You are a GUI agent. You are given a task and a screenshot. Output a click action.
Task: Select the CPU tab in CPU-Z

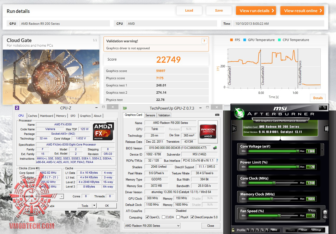point(21,116)
